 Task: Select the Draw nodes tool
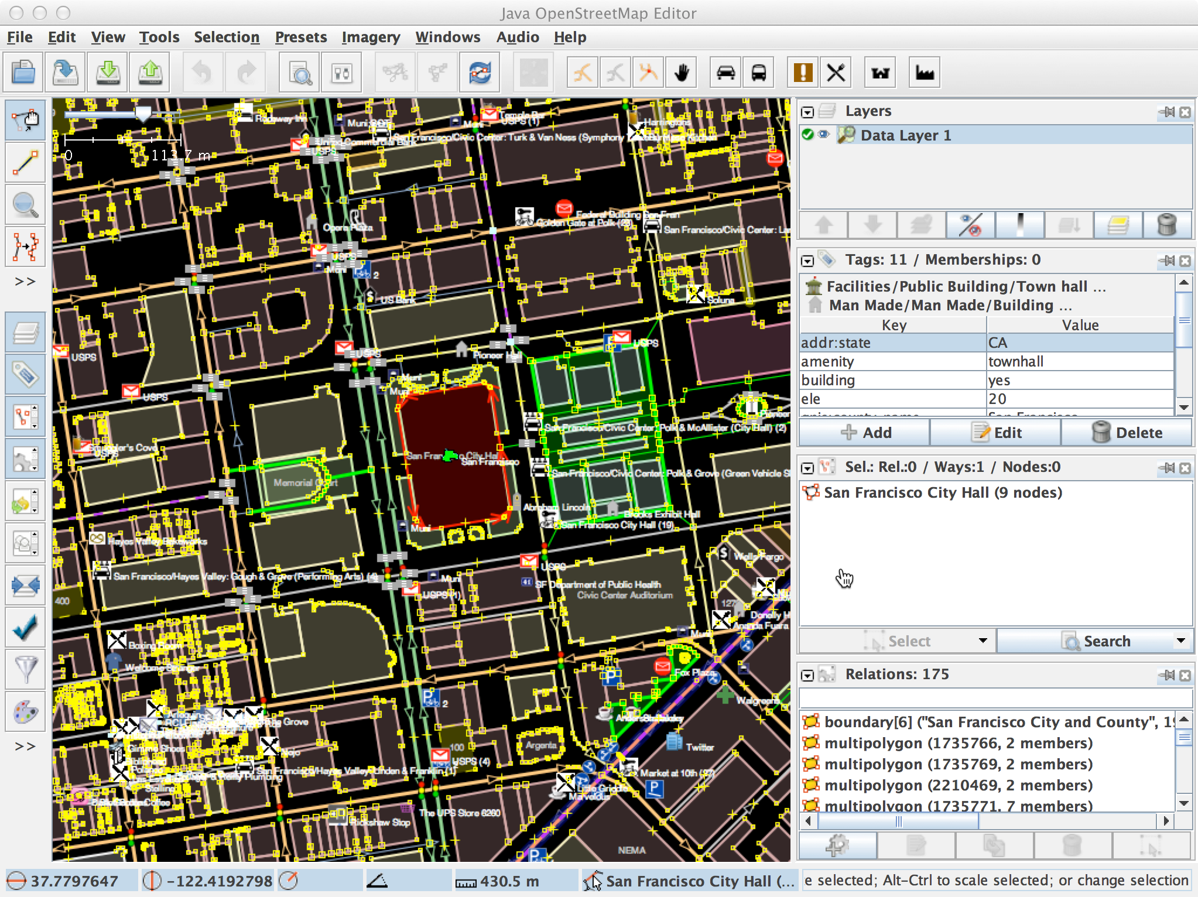[x=25, y=163]
